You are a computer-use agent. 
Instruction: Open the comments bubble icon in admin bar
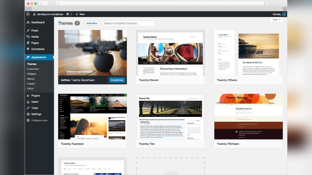[68, 14]
